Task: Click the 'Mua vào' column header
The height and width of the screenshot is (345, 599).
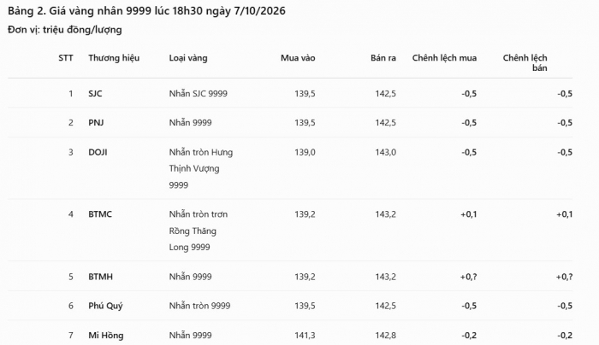Action: click(298, 58)
